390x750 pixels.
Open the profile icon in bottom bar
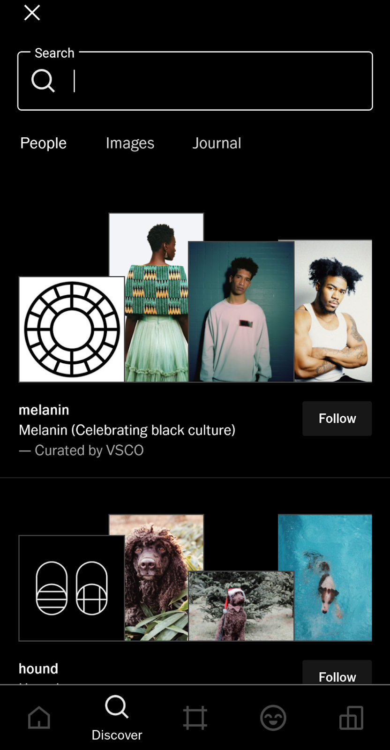pyautogui.click(x=351, y=718)
